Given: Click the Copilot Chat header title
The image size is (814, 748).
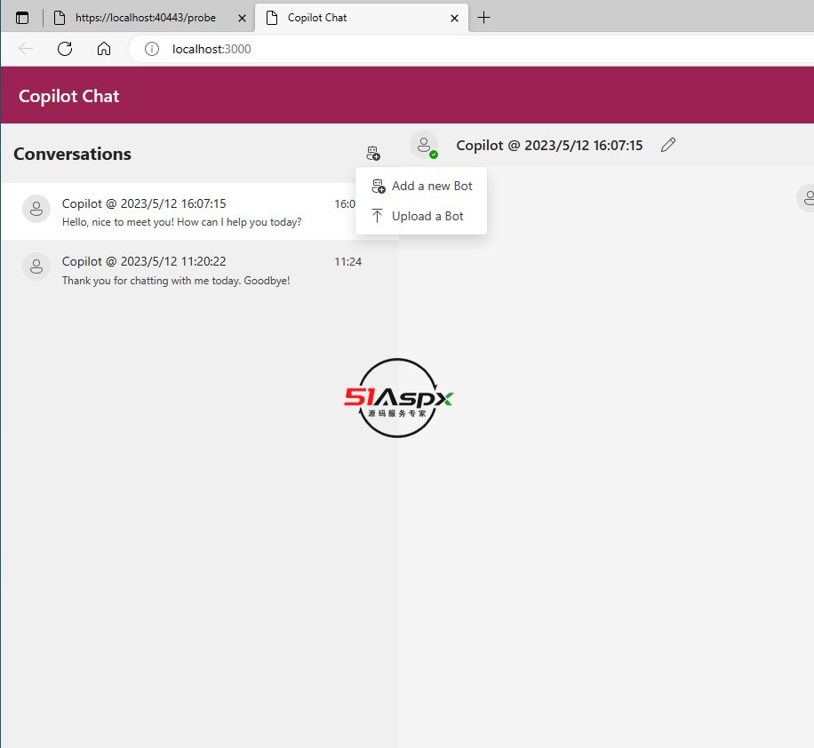Looking at the screenshot, I should pyautogui.click(x=69, y=96).
